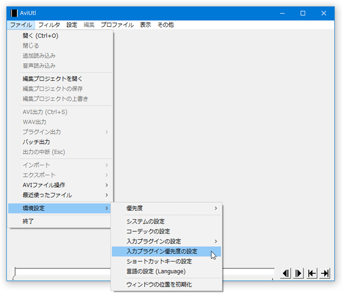Open システムの設定

coord(167,221)
